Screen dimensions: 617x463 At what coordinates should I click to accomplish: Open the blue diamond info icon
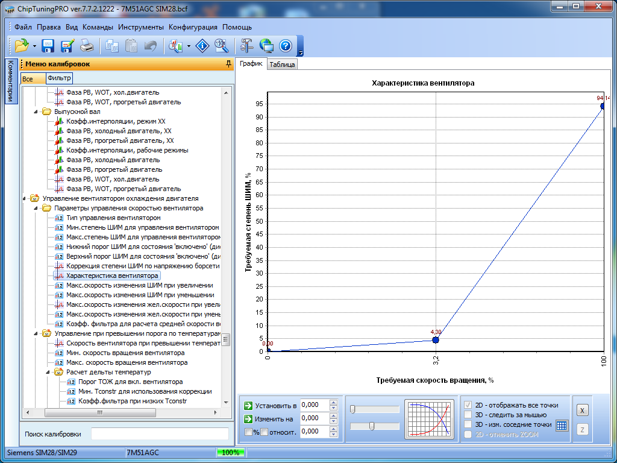tap(203, 45)
